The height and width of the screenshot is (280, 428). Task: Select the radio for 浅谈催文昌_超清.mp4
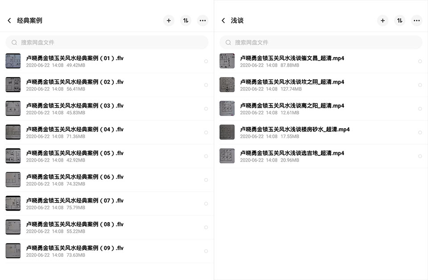coord(420,61)
